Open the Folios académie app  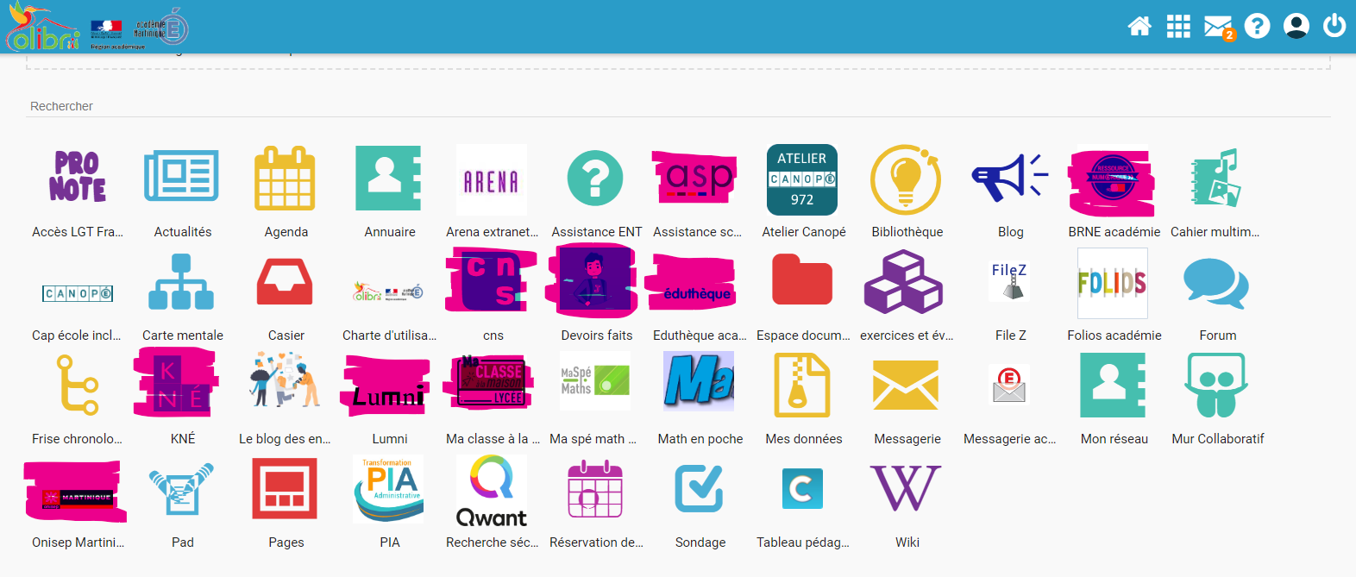click(1113, 283)
